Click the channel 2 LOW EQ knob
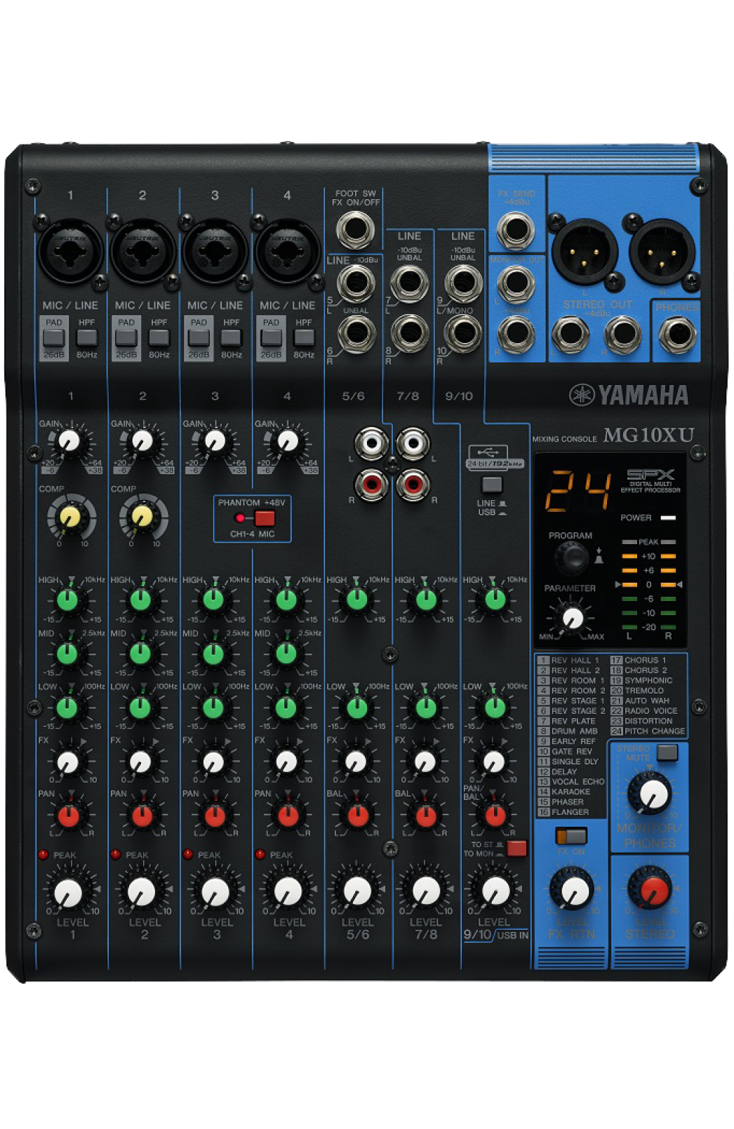 click(x=140, y=707)
